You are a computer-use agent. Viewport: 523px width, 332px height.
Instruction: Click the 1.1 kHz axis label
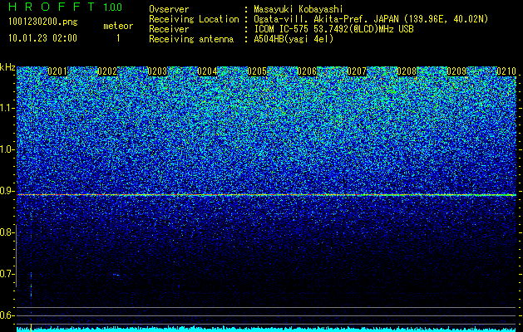pos(7,108)
